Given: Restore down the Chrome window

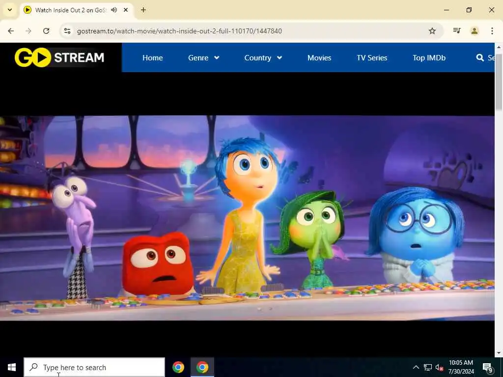Looking at the screenshot, I should [469, 10].
